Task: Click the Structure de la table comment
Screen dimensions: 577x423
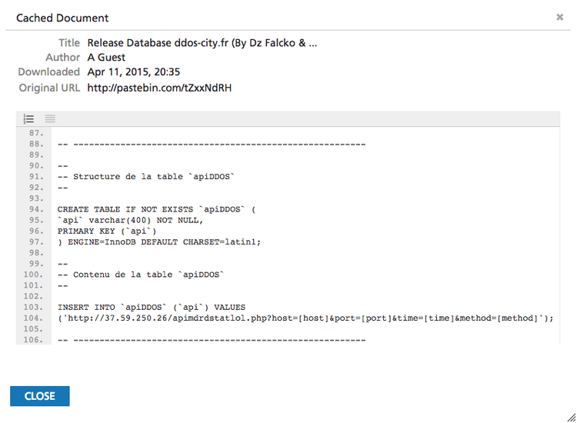Action: click(x=145, y=176)
